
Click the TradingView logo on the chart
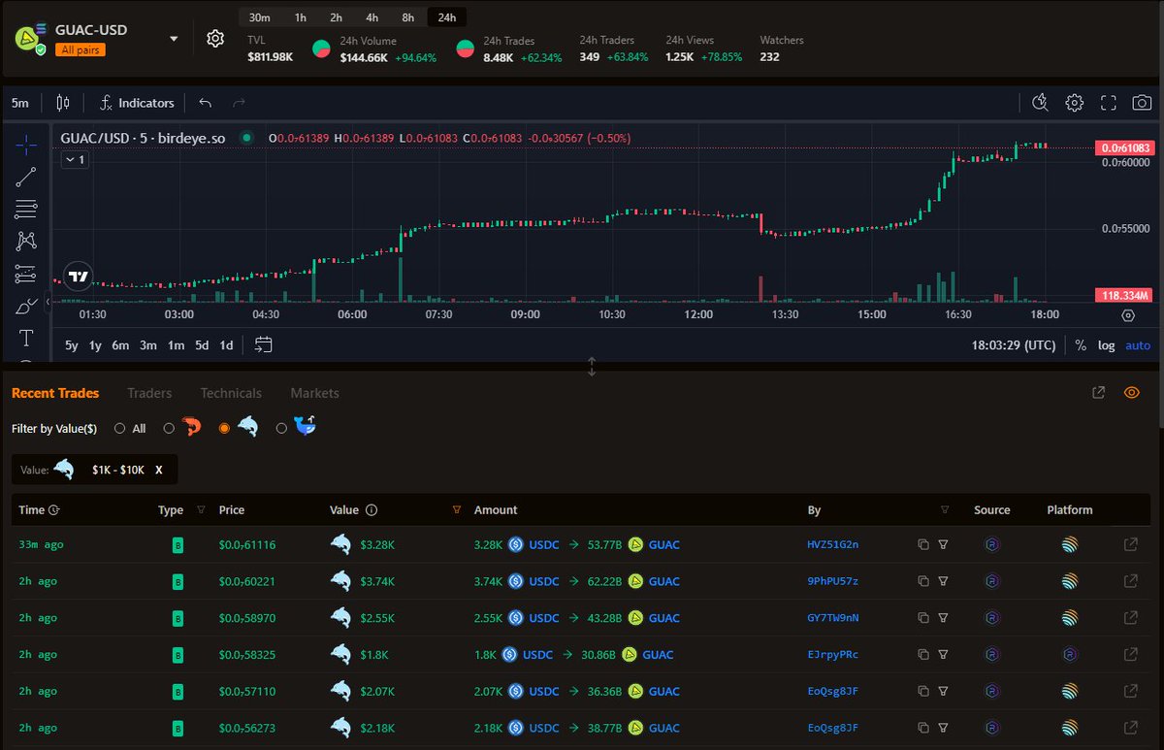coord(80,276)
